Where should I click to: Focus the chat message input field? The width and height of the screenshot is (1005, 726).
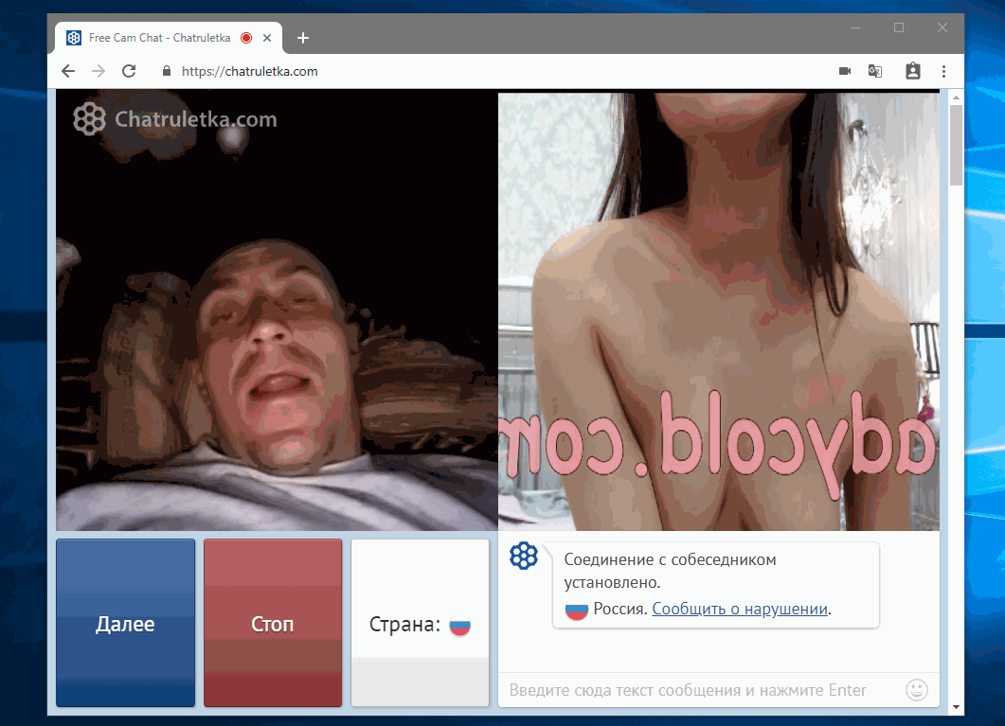coord(701,690)
